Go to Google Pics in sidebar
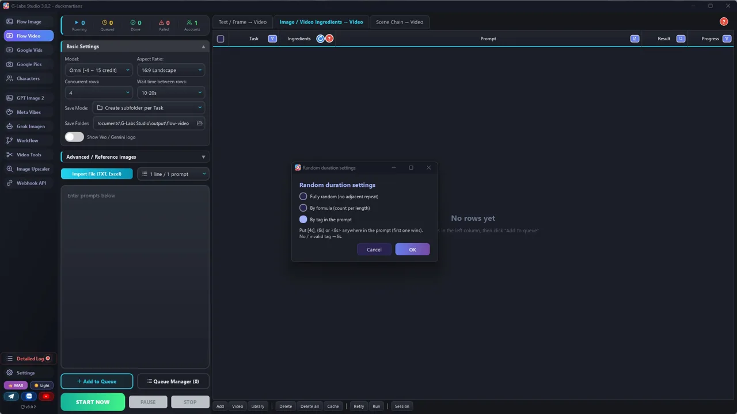This screenshot has height=414, width=737. (x=29, y=64)
